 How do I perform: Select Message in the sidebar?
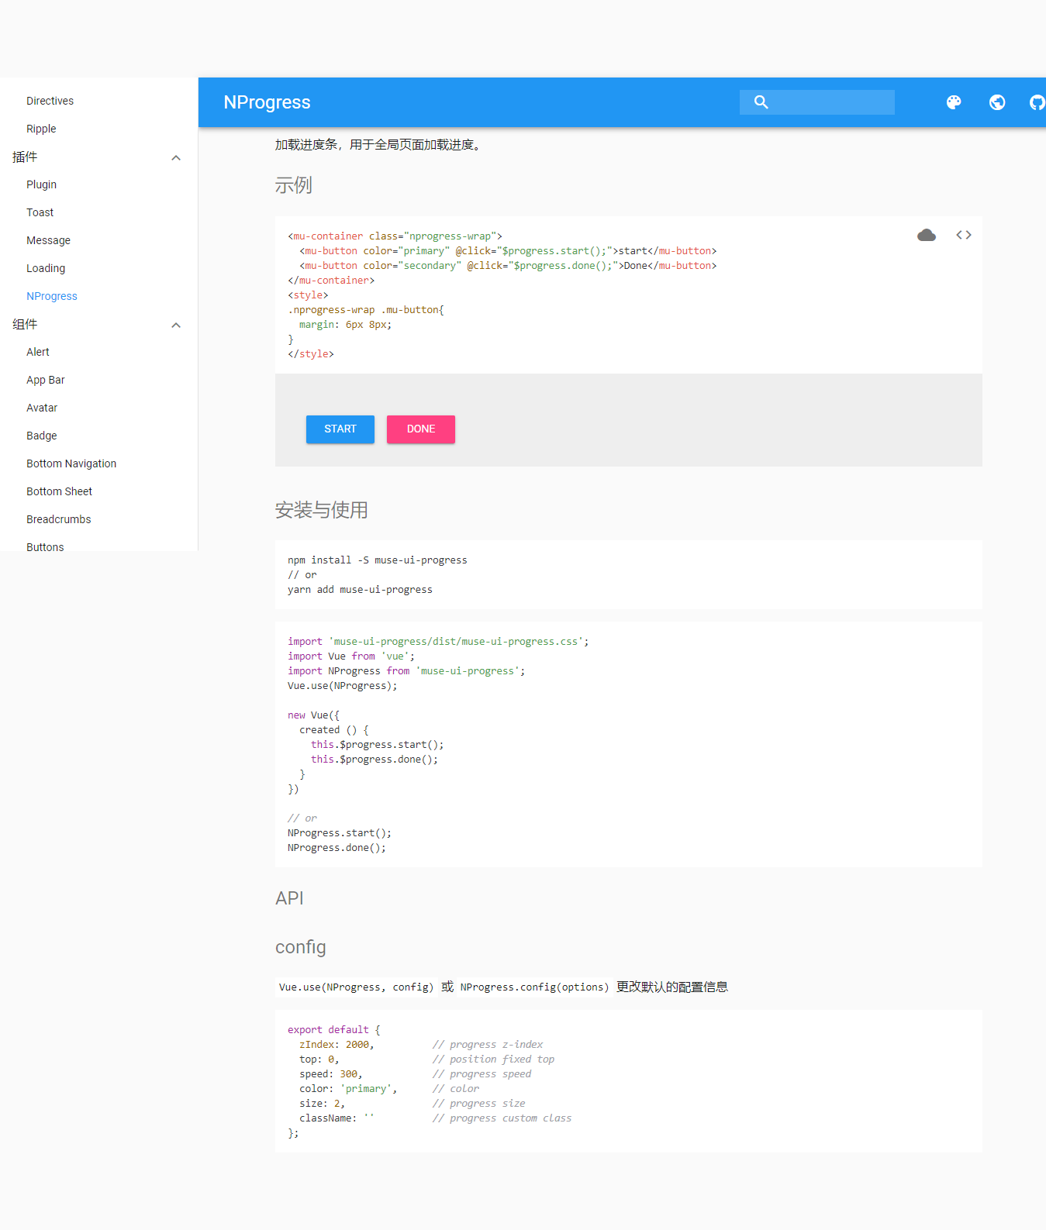pyautogui.click(x=48, y=240)
